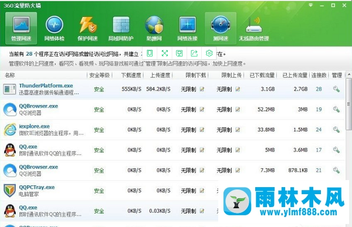Edit download limit for ThunderPlatform.exe
352x227 pixels.
click(x=202, y=89)
